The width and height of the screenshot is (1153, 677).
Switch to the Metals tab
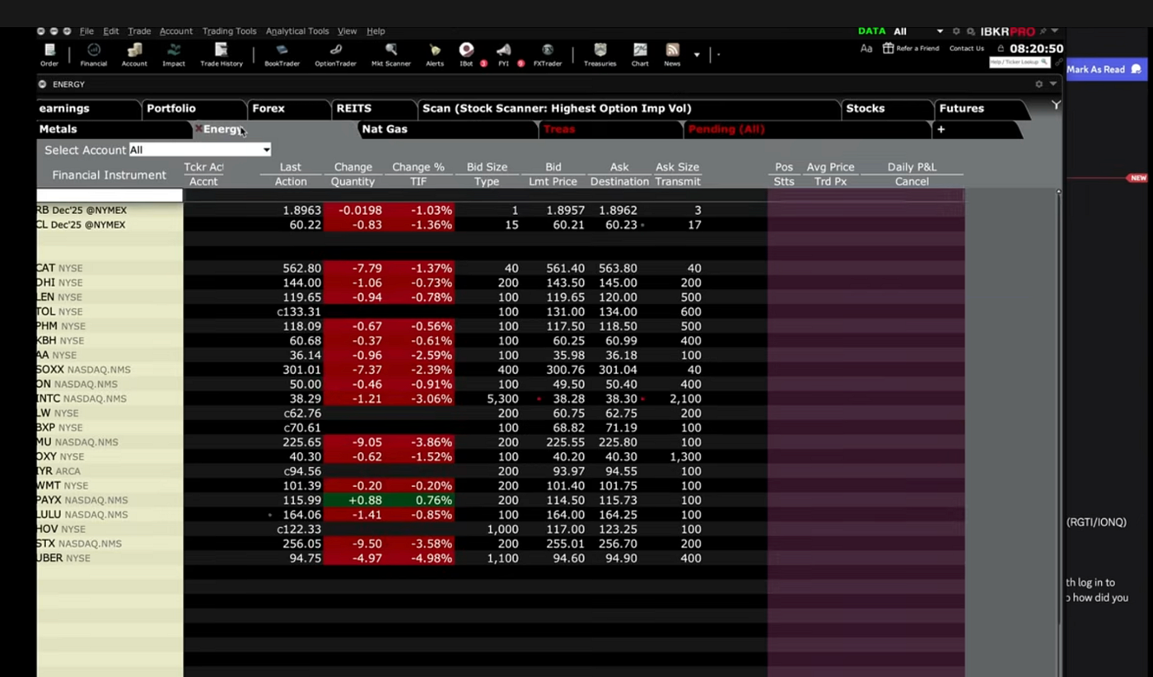114,129
